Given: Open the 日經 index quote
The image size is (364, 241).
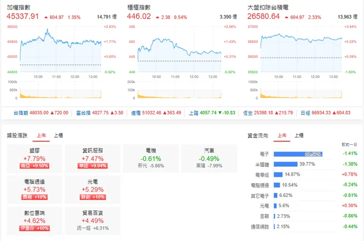Looking at the screenshot, I should coord(326,113).
